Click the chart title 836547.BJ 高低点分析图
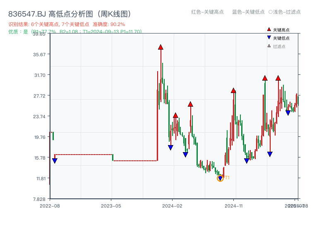Screen dimensions: 331x248 [50, 13]
